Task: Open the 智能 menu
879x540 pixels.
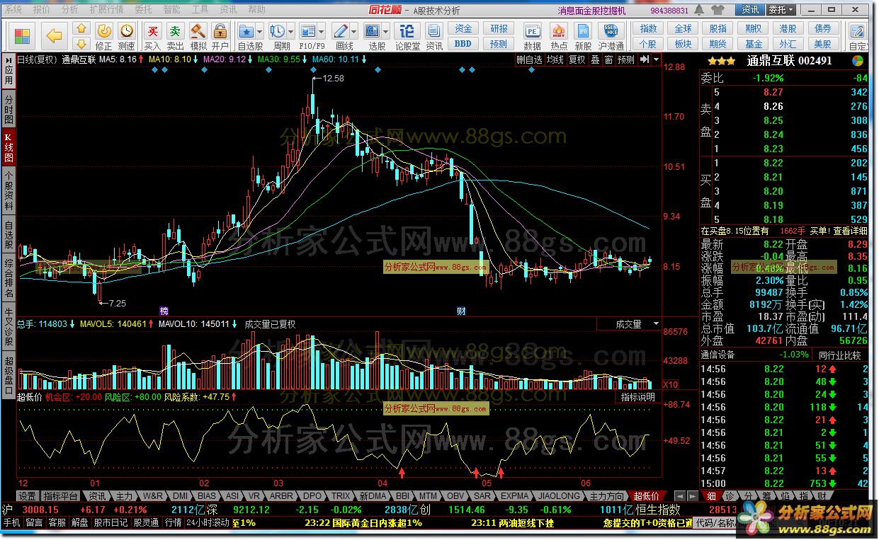Action: pyautogui.click(x=171, y=10)
